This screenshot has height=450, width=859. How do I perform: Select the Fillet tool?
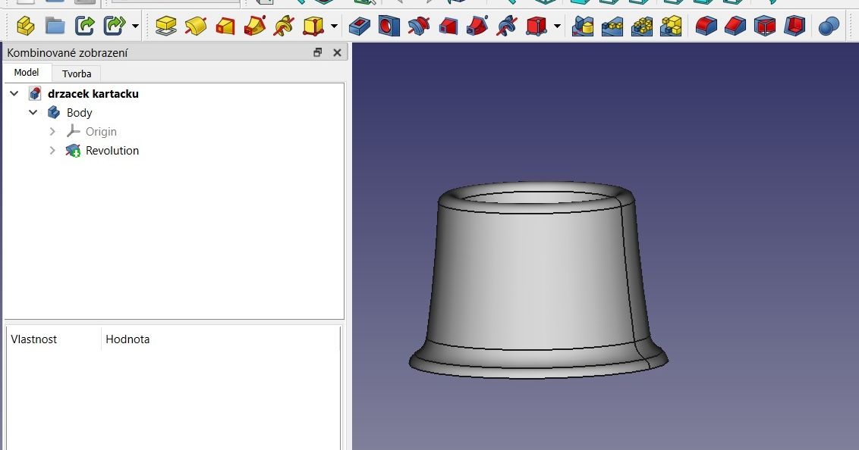tap(706, 26)
